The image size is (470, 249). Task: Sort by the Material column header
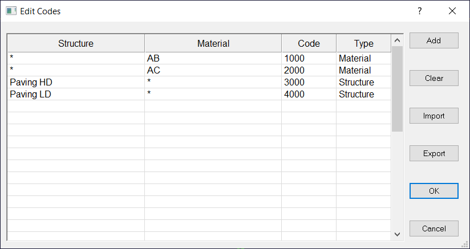coord(213,43)
